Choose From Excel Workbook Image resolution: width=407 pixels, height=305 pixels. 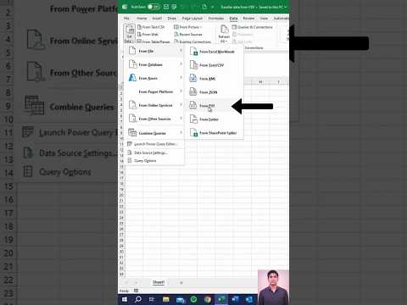pyautogui.click(x=214, y=52)
